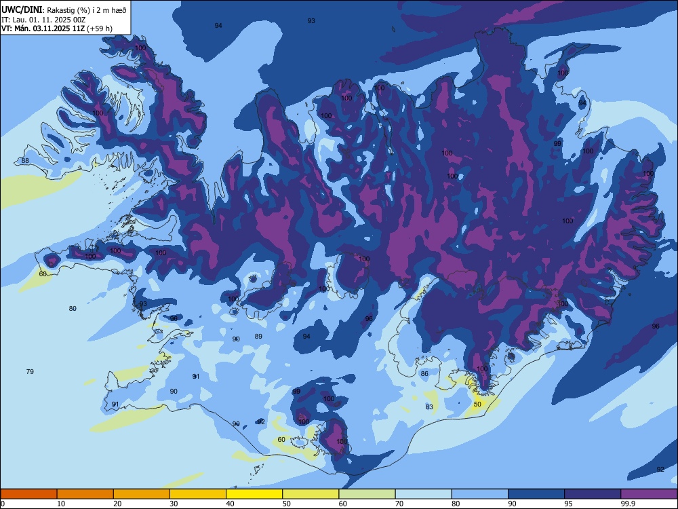Click the dark orange 0–10 legend swatch
This screenshot has width=678, height=509.
pyautogui.click(x=28, y=494)
